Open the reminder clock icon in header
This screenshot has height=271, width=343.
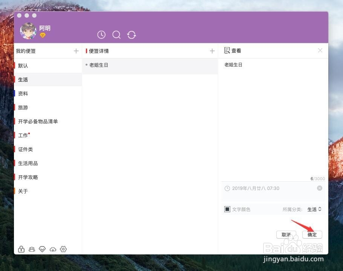pos(101,35)
